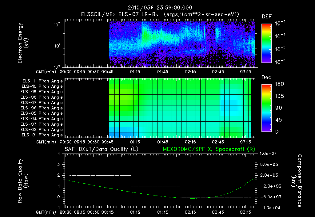This screenshot has width=315, height=217.
Task: Click the ELS-10 Pitch Angle row label
Action: [42, 86]
